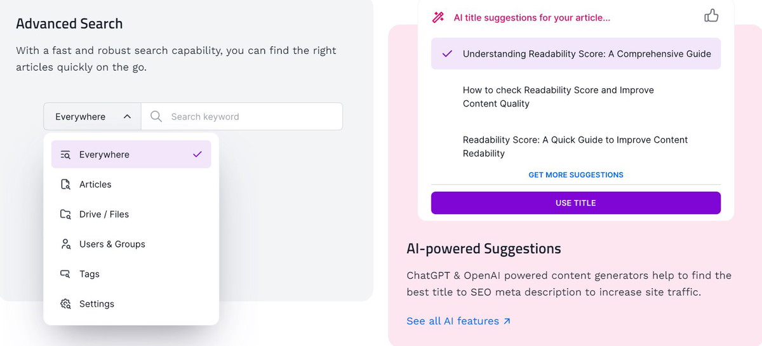Click the dropdown chevron arrow
Image resolution: width=762 pixels, height=346 pixels.
pos(127,117)
